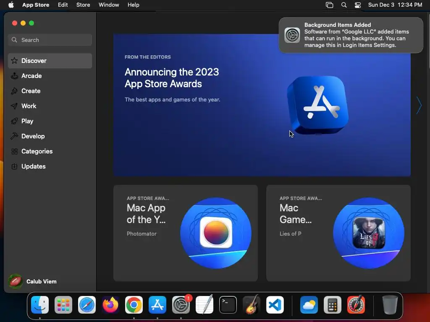
Task: Open Spotlight search in menu bar
Action: pyautogui.click(x=344, y=5)
